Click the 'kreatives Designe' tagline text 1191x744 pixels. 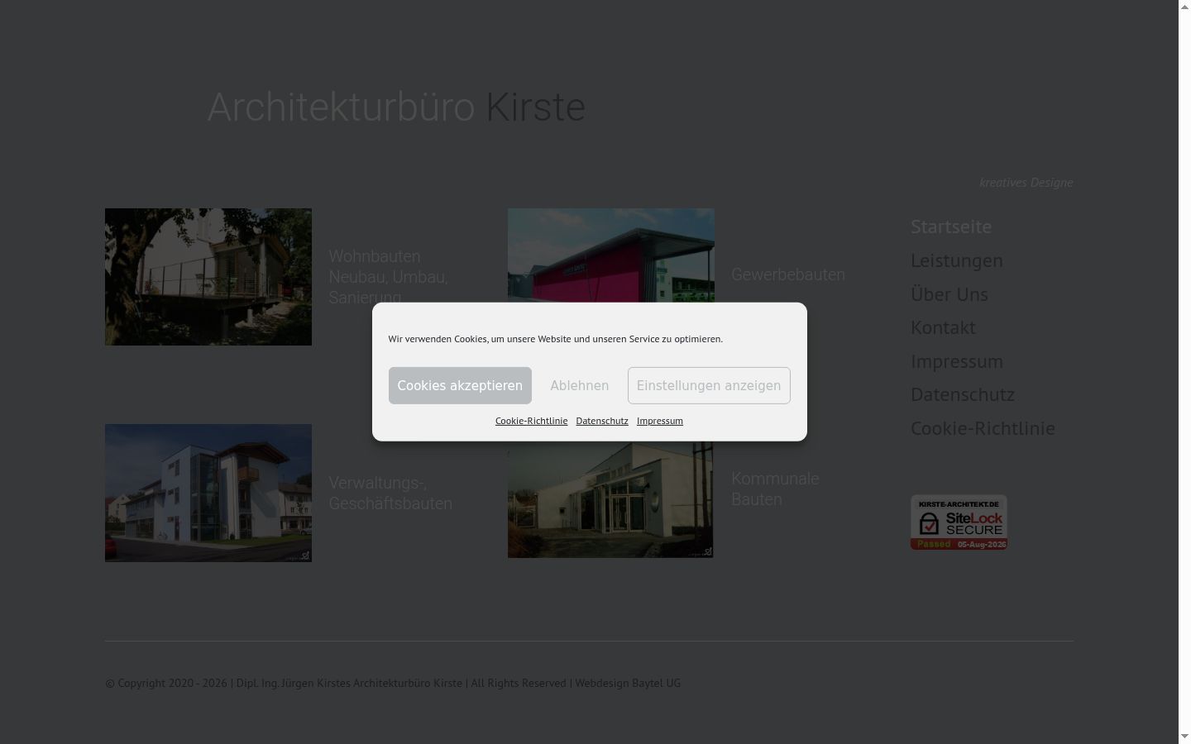1026,183
